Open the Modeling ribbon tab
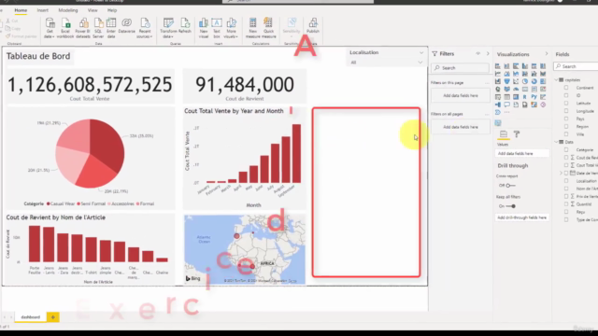The width and height of the screenshot is (598, 336). coord(68,10)
